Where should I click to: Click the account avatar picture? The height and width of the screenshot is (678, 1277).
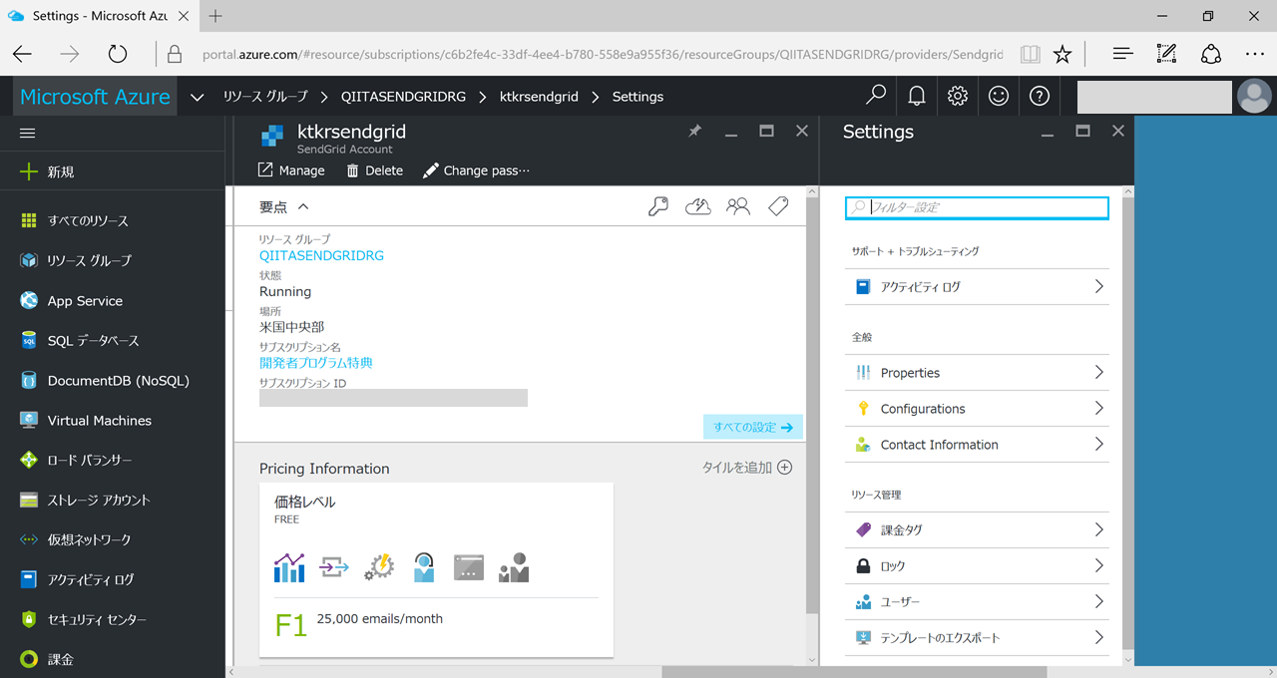click(x=1254, y=96)
